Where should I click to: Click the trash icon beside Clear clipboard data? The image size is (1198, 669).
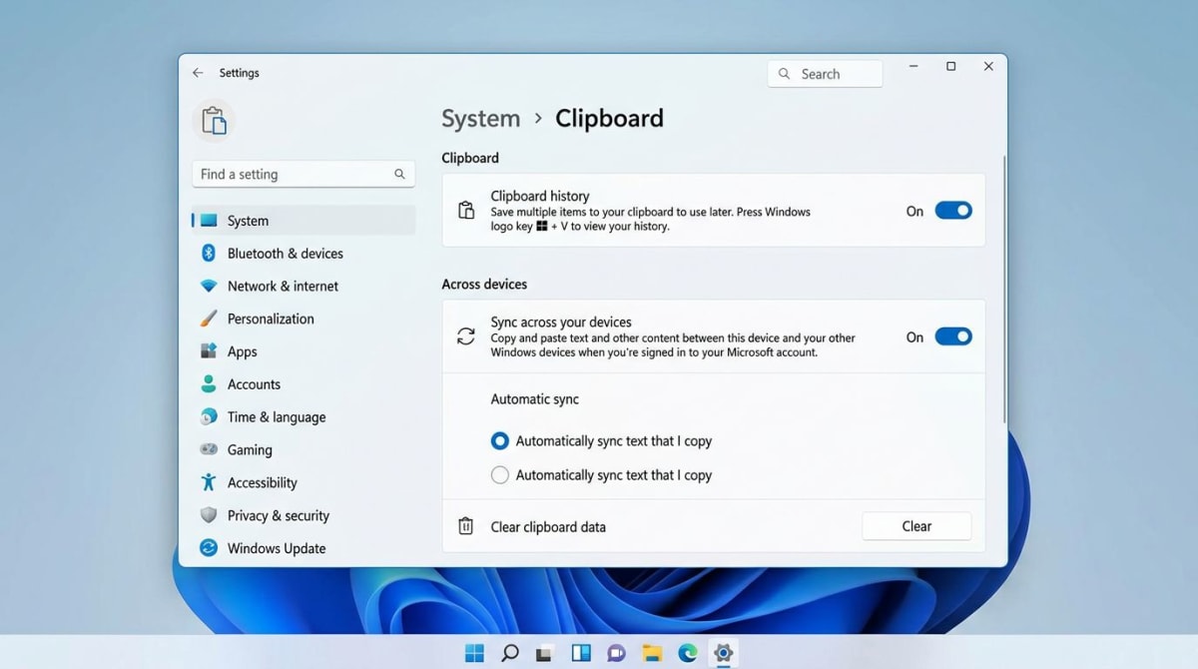(466, 526)
